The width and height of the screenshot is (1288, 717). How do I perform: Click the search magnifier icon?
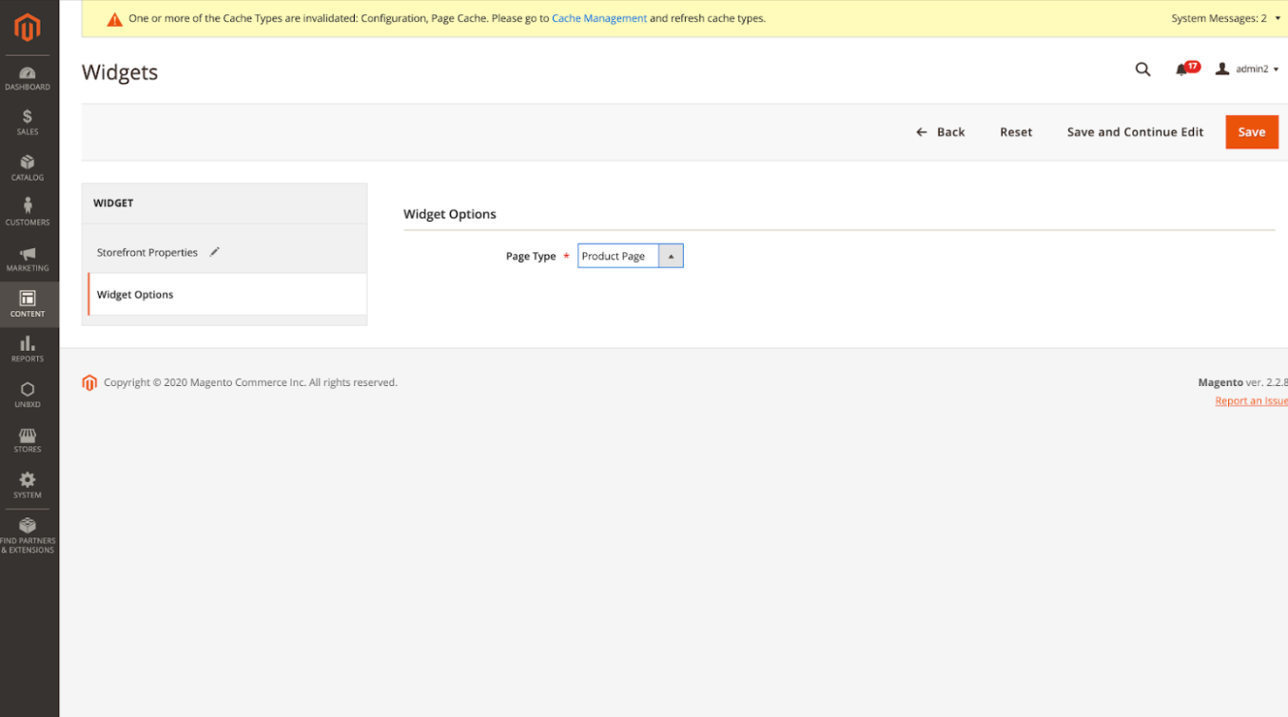point(1142,69)
